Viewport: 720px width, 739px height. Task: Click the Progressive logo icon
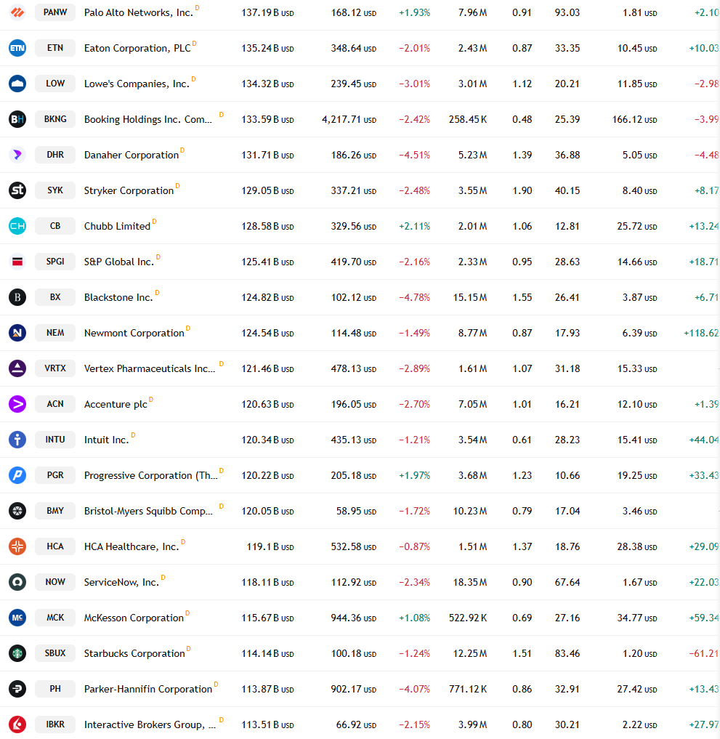pyautogui.click(x=17, y=475)
